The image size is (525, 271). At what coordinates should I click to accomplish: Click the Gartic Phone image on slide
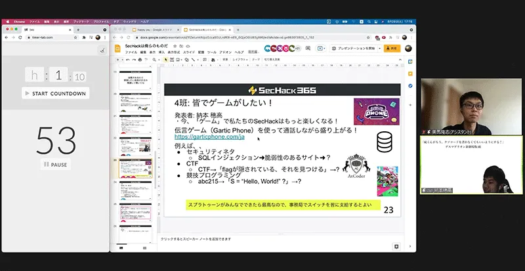[x=376, y=112]
